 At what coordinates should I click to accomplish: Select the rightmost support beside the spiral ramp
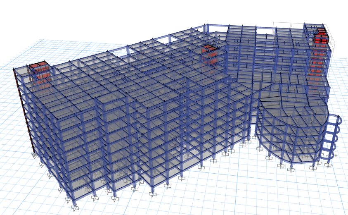coord(328,165)
